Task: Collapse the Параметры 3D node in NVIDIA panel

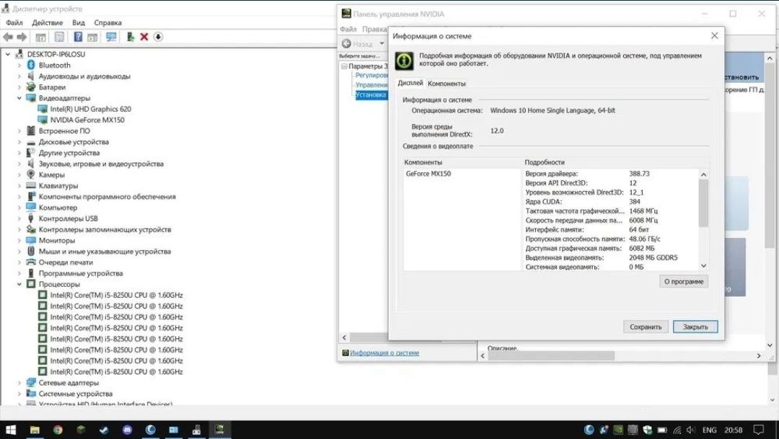Action: point(344,66)
